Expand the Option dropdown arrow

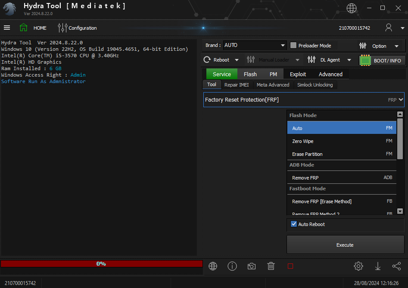click(x=396, y=46)
